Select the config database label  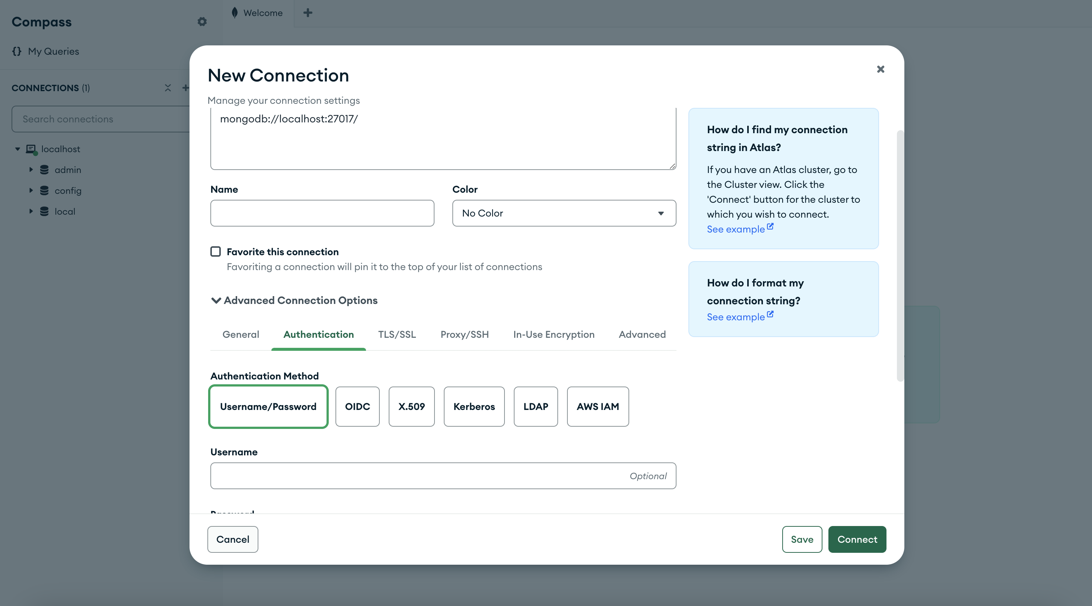(x=68, y=190)
